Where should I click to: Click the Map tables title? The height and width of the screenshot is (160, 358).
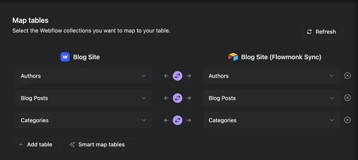coord(30,20)
